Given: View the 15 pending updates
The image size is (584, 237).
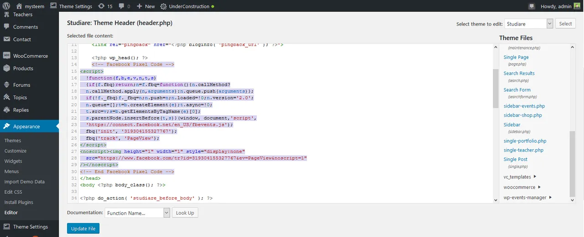Looking at the screenshot, I should [x=105, y=6].
